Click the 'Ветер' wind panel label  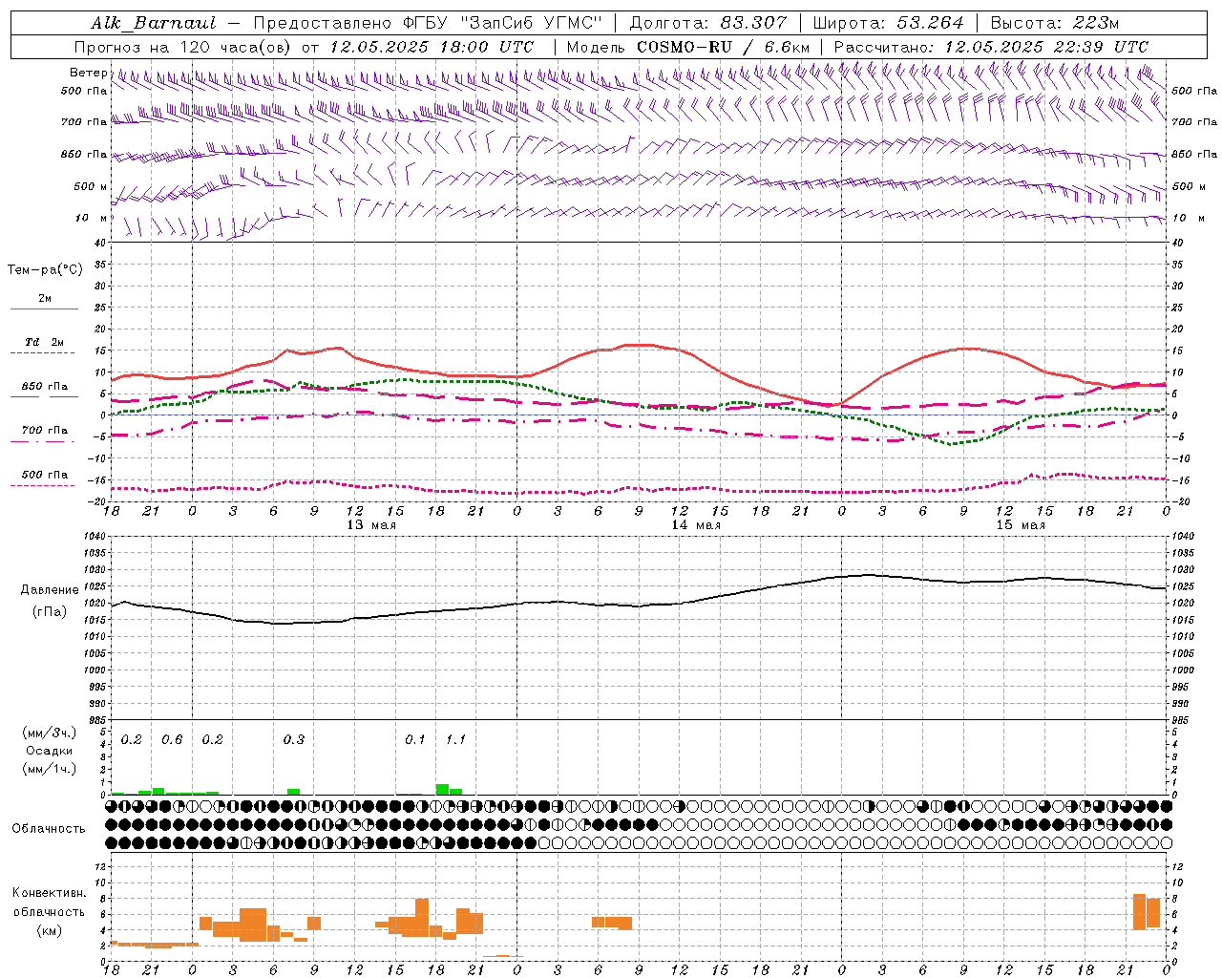[89, 73]
